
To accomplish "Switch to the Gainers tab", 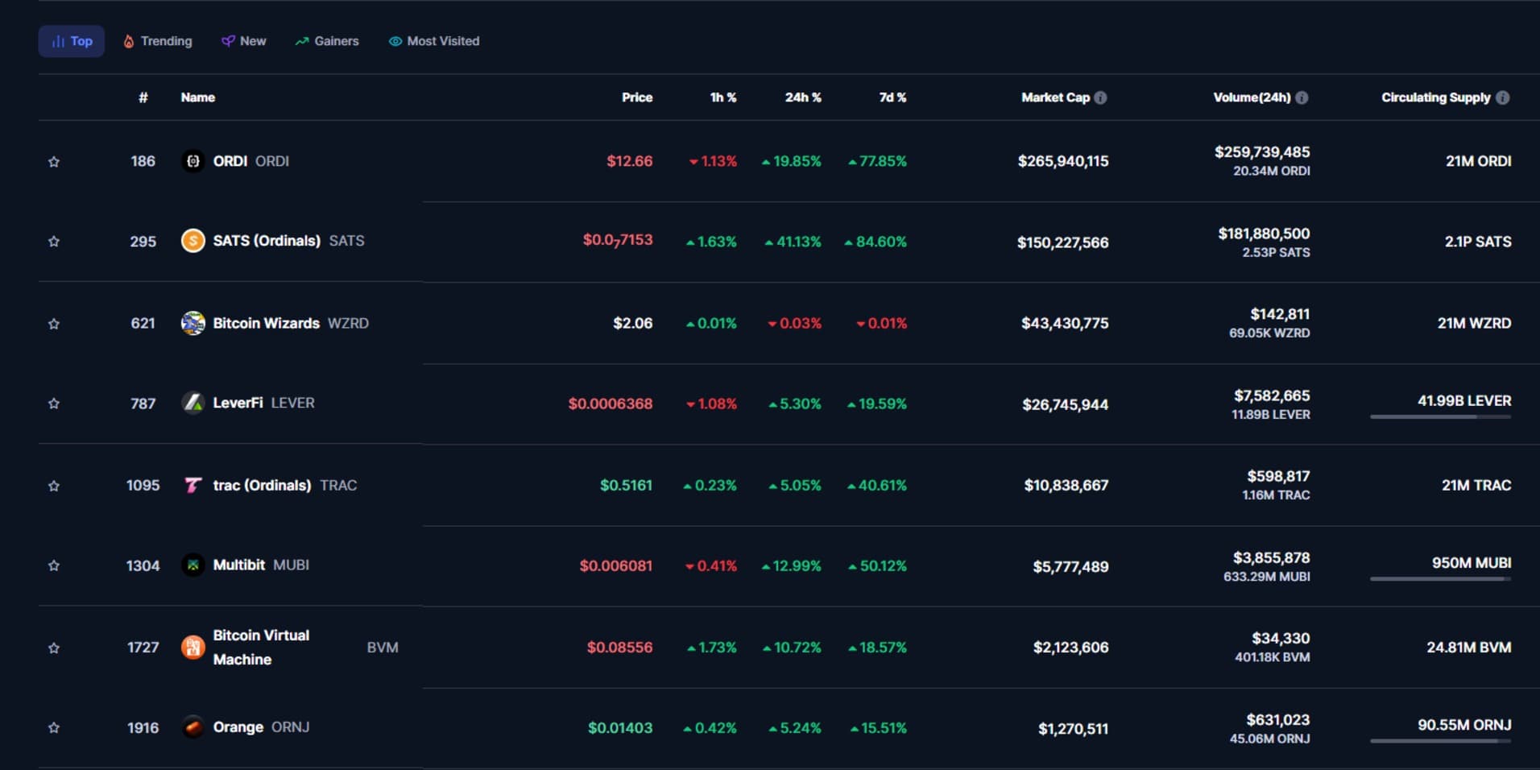I will [x=327, y=41].
